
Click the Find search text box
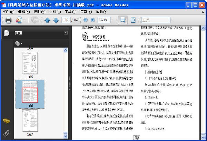(x=156, y=20)
